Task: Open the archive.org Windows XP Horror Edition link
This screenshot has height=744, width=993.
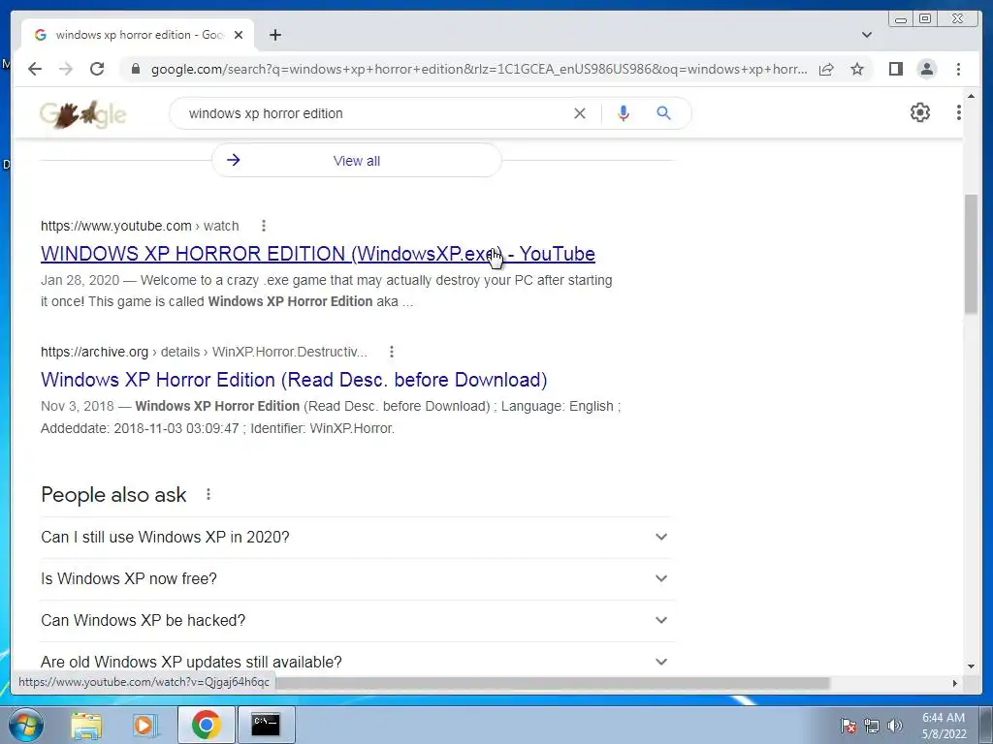Action: pyautogui.click(x=294, y=380)
